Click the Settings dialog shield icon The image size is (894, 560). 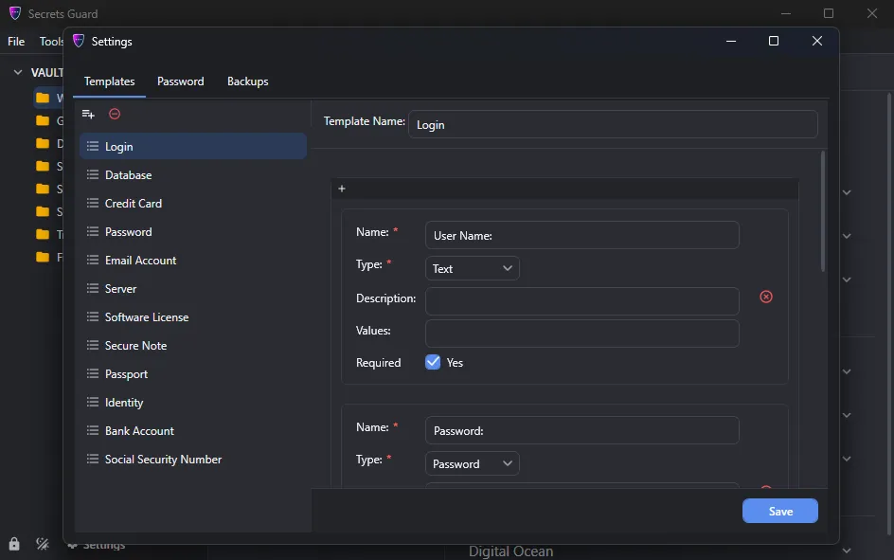[x=79, y=41]
